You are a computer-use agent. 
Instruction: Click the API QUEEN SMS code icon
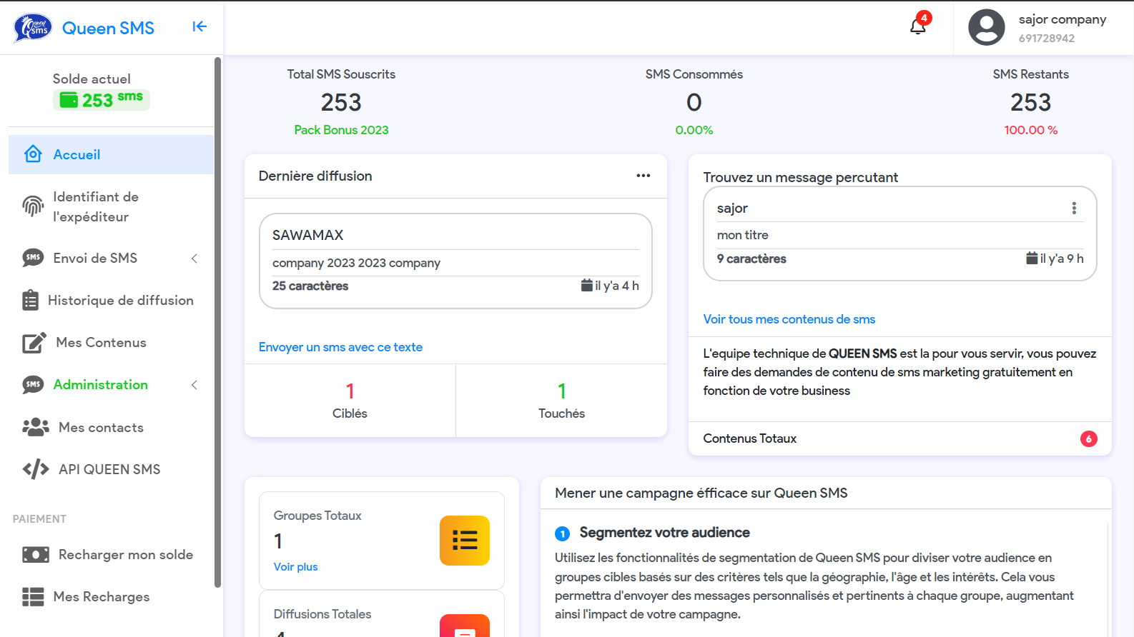point(36,469)
